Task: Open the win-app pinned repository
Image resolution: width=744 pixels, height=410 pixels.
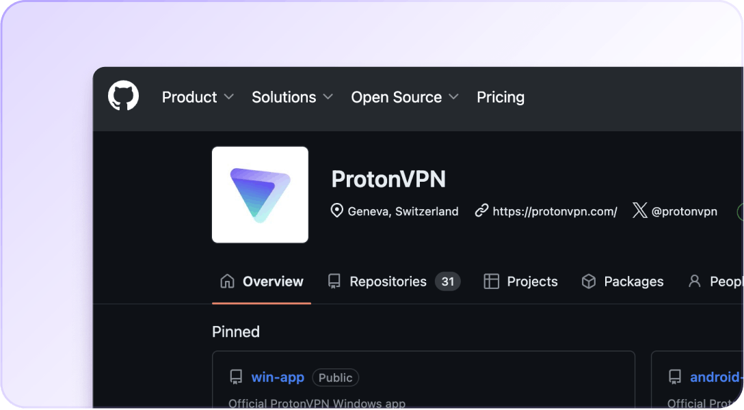Action: click(278, 377)
